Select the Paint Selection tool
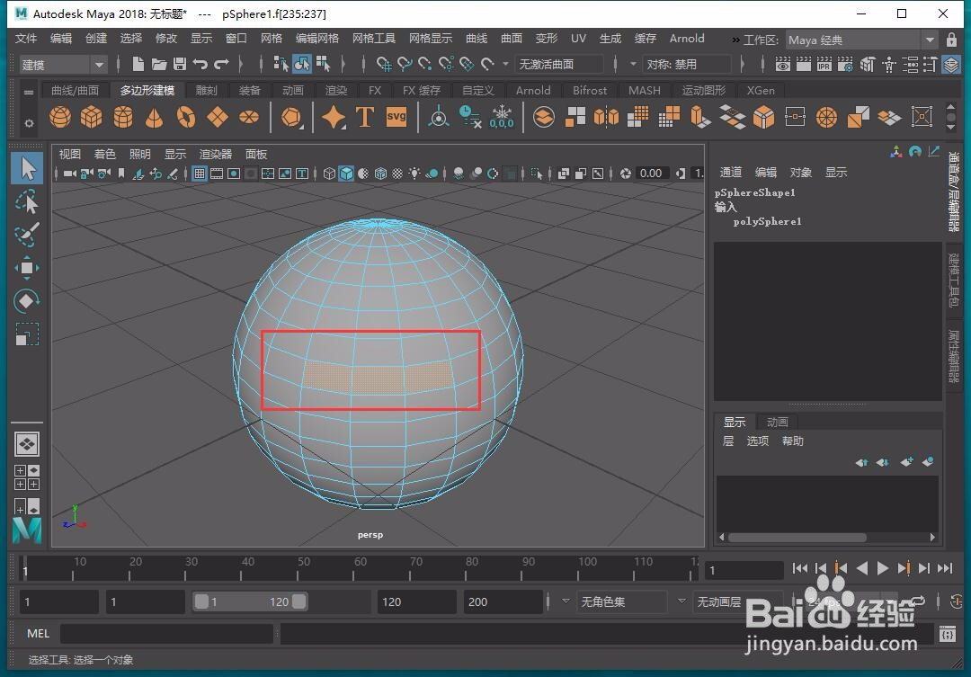 [x=27, y=235]
